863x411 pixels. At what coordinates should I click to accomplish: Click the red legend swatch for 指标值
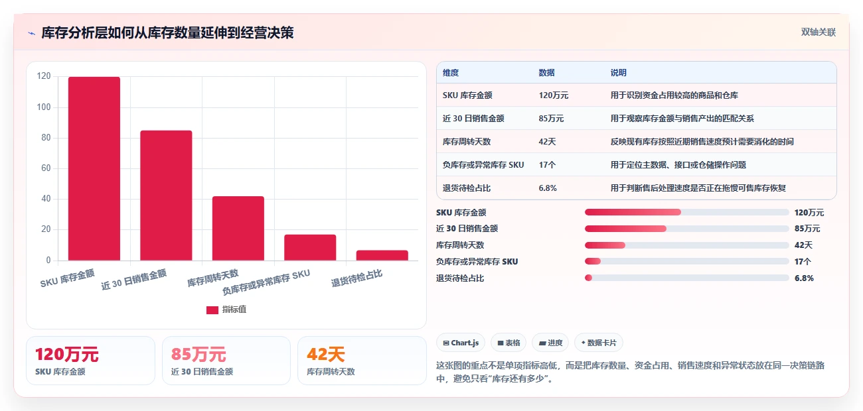coord(212,310)
